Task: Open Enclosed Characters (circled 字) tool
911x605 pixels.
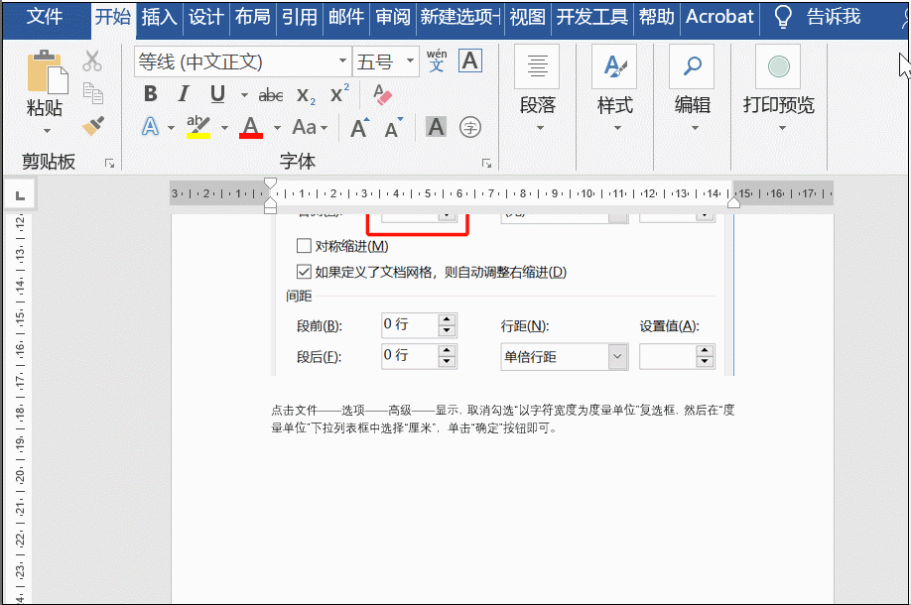Action: click(x=470, y=127)
